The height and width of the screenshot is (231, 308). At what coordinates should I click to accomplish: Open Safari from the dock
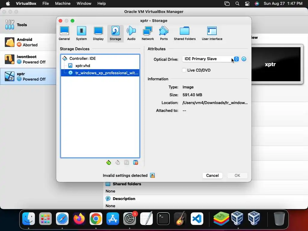(62, 219)
